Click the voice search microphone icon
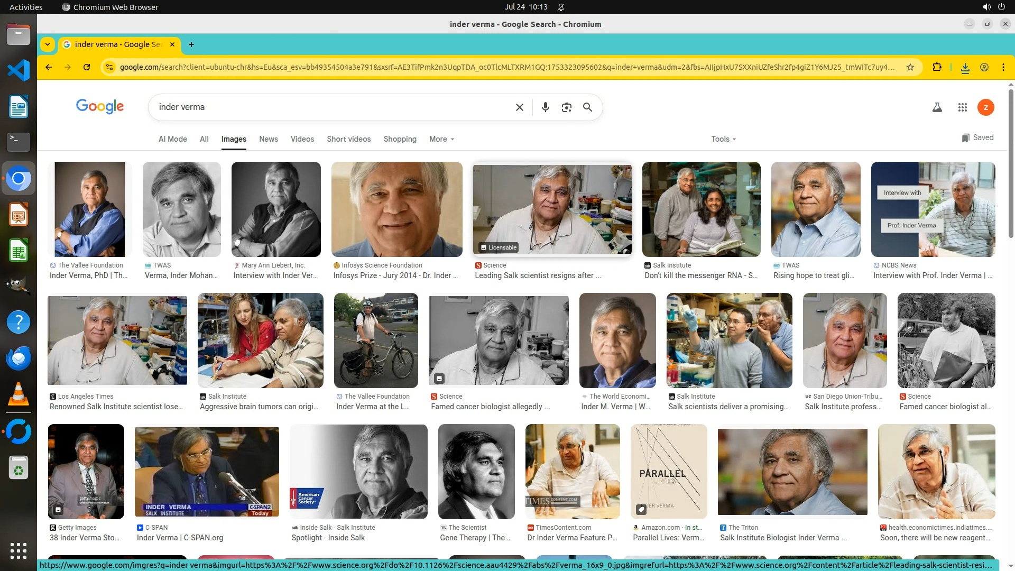The width and height of the screenshot is (1015, 571). click(546, 107)
